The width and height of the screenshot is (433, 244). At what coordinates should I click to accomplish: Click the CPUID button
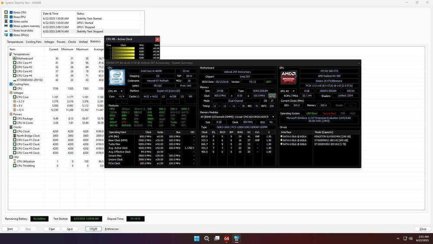coord(94,229)
